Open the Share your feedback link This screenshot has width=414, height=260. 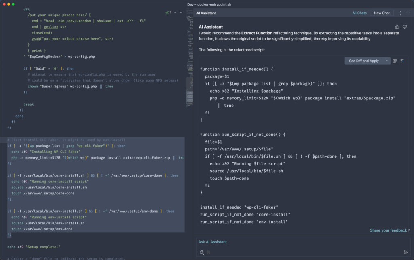click(x=390, y=230)
